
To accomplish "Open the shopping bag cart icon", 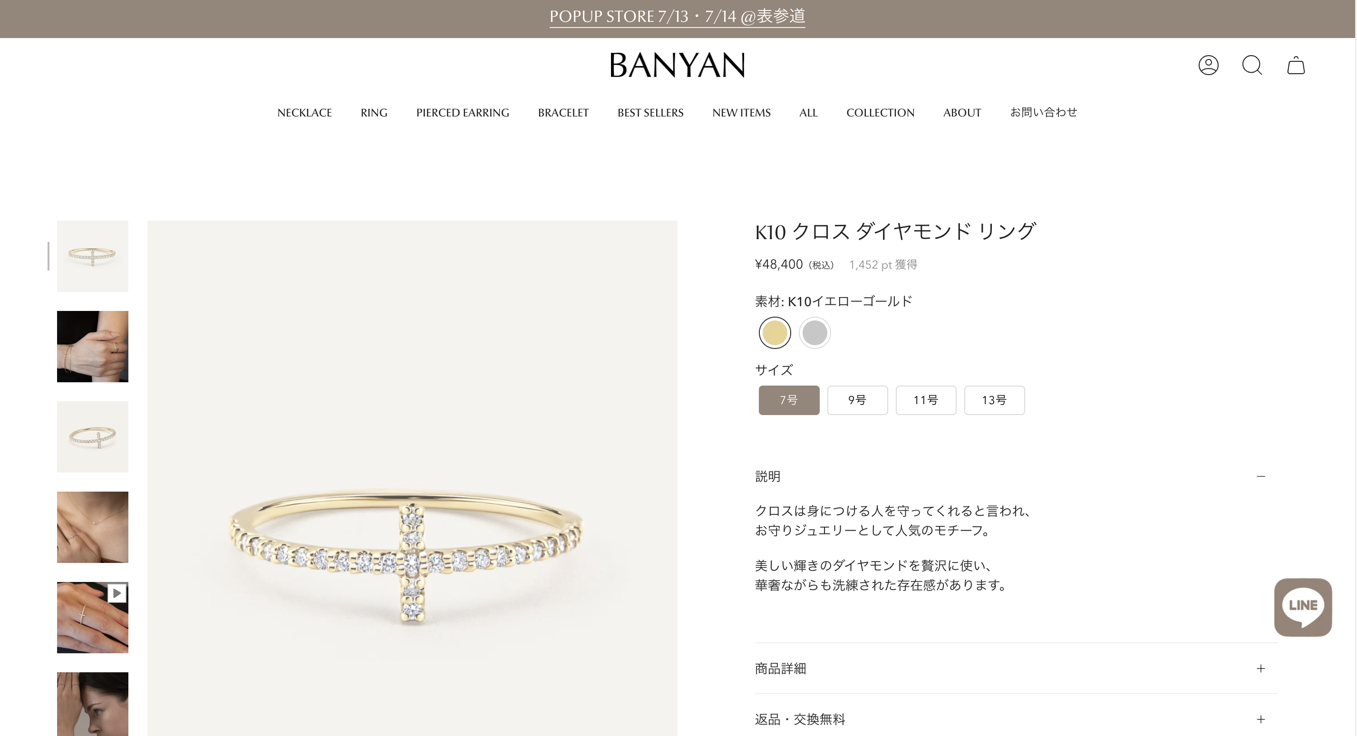I will (1296, 65).
